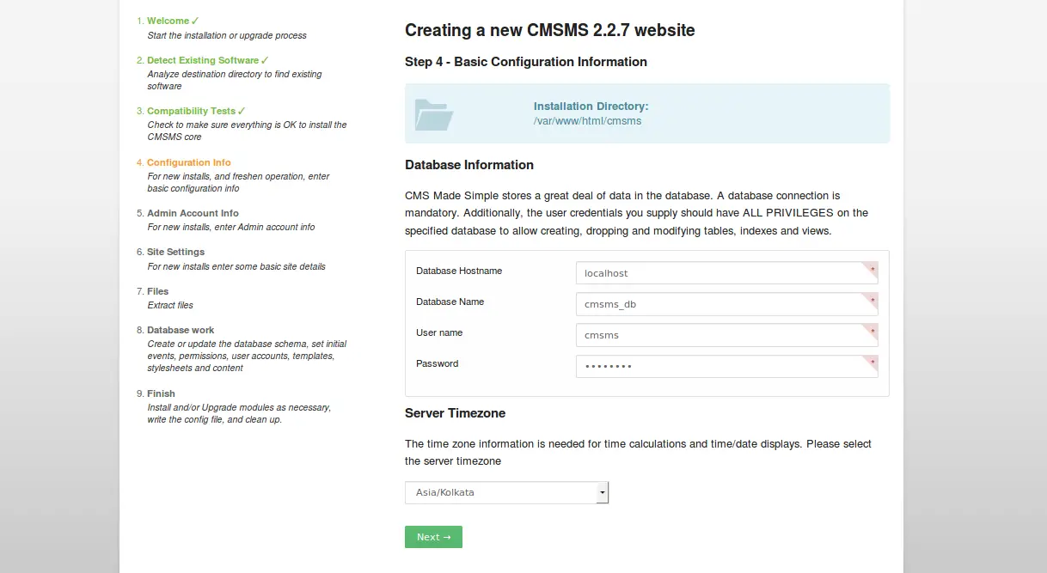Go to step 1 Welcome
This screenshot has width=1047, height=573.
click(168, 21)
